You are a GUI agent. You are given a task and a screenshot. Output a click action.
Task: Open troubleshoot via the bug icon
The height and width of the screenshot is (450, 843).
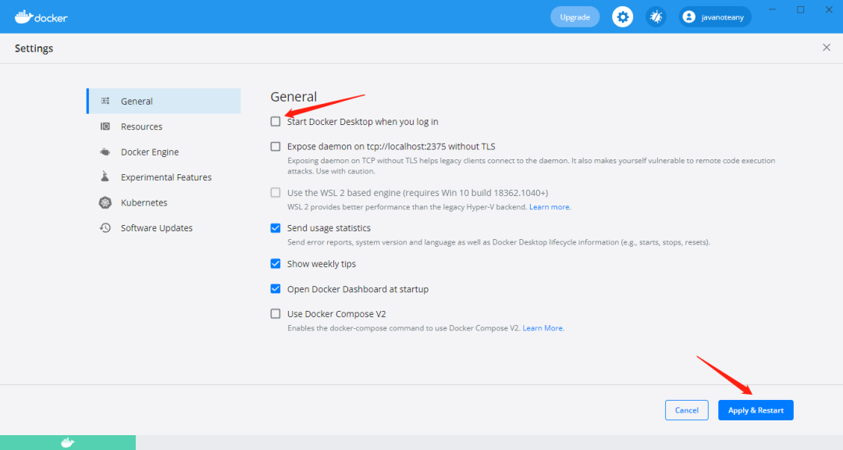656,17
